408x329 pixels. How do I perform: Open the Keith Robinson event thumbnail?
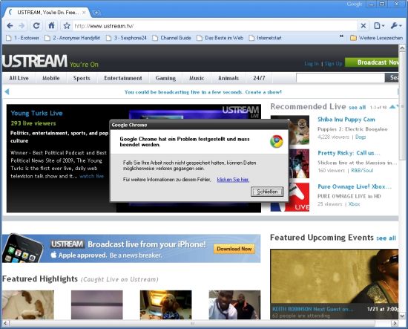coord(334,284)
